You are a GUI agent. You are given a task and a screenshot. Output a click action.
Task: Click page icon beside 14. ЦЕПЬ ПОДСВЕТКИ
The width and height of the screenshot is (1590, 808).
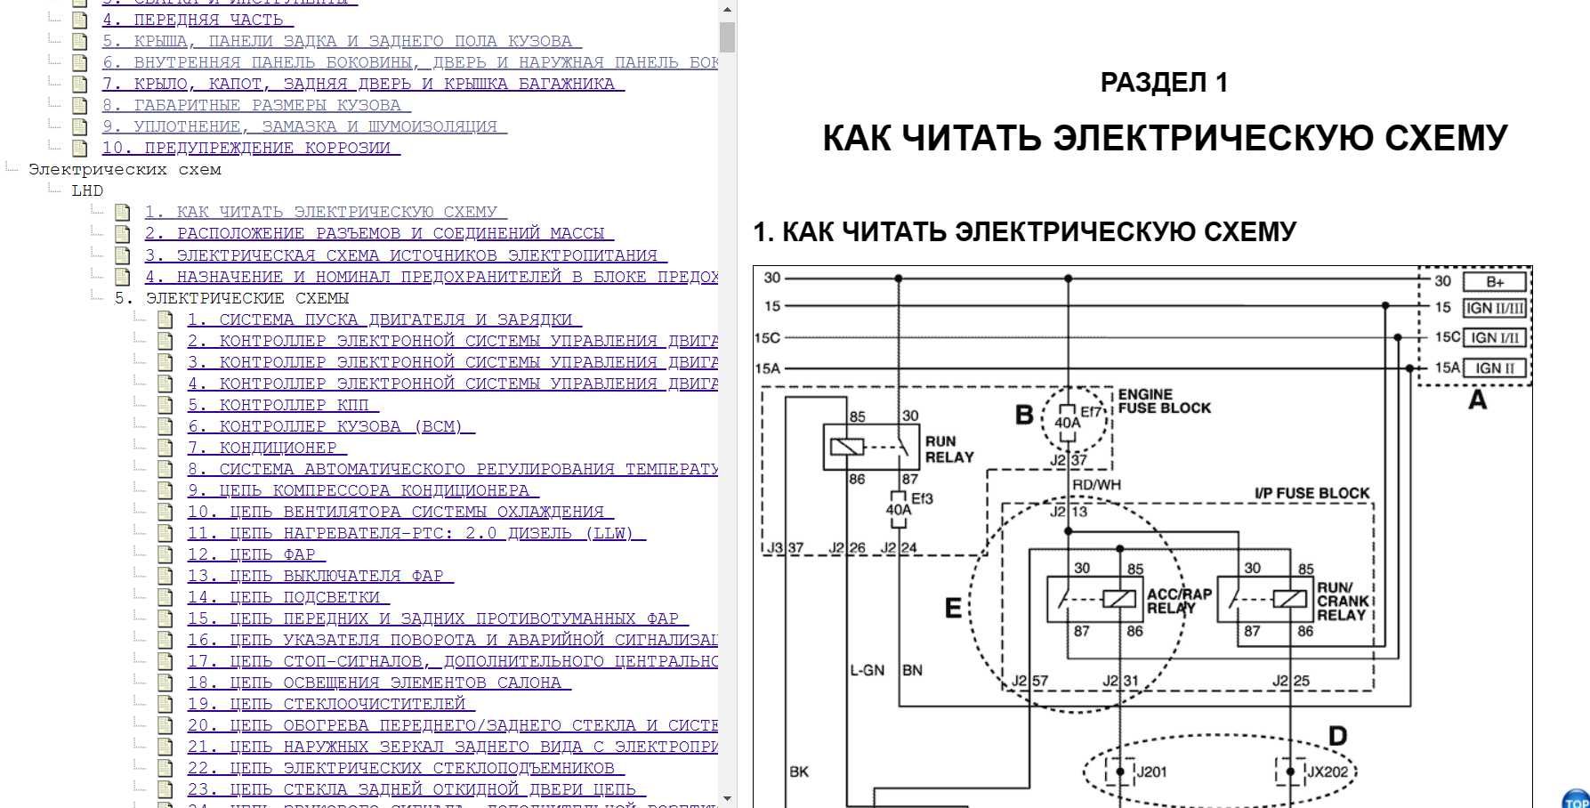click(165, 597)
